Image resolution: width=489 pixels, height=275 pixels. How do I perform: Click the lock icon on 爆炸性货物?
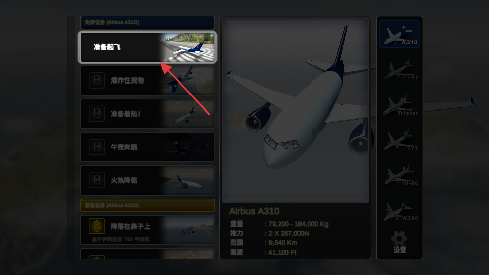97,80
